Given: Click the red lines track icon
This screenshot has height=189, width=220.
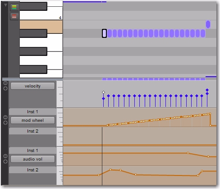Looking at the screenshot, I should pyautogui.click(x=14, y=16).
